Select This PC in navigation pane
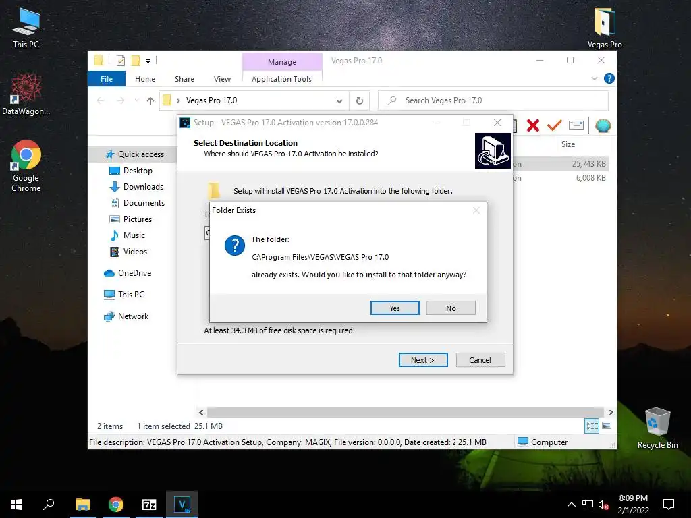 tap(131, 295)
